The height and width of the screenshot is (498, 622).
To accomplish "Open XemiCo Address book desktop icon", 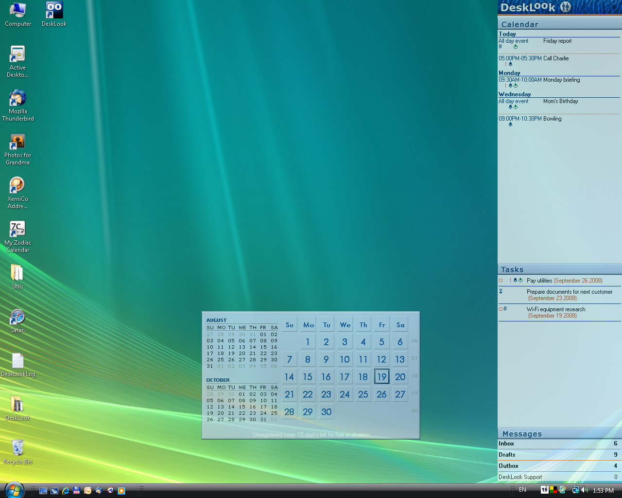I will (18, 193).
